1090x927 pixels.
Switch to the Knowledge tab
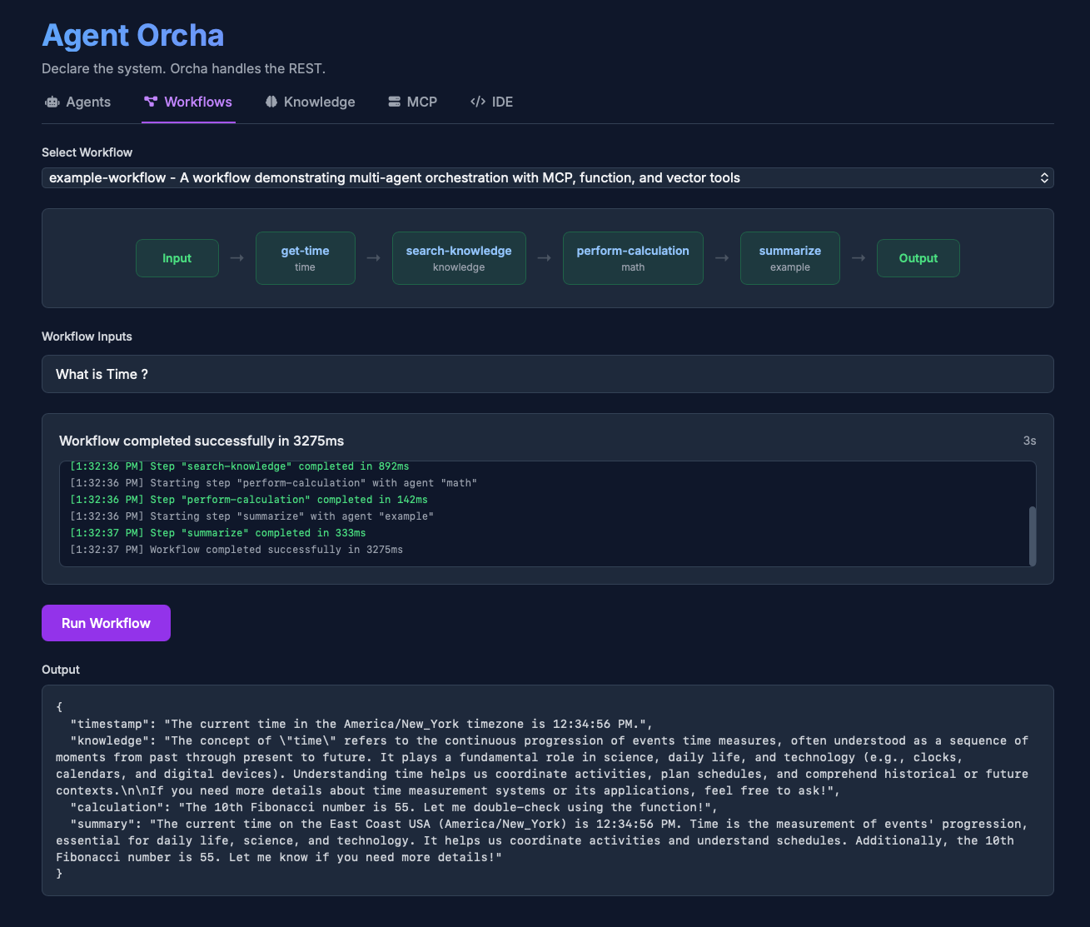pos(319,102)
